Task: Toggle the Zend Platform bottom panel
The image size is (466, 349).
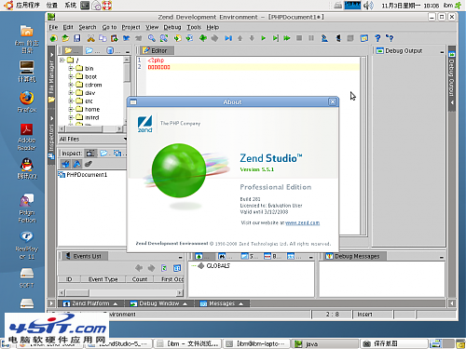Action: [90, 303]
